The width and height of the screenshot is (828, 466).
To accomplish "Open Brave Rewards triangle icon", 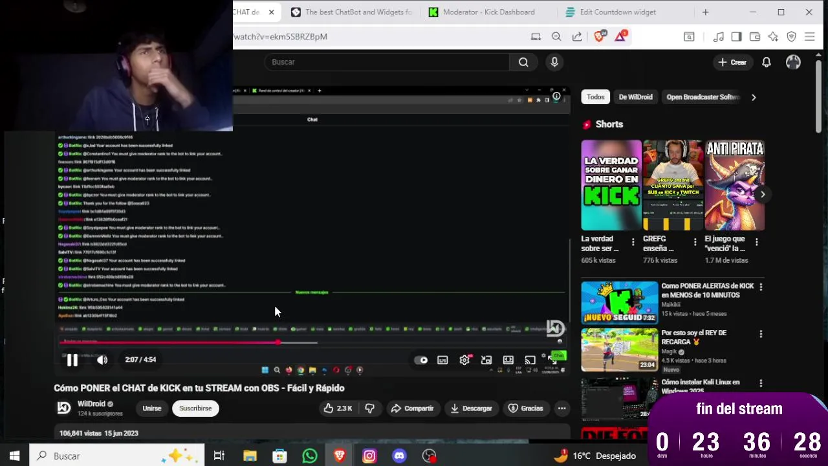I will pyautogui.click(x=620, y=36).
